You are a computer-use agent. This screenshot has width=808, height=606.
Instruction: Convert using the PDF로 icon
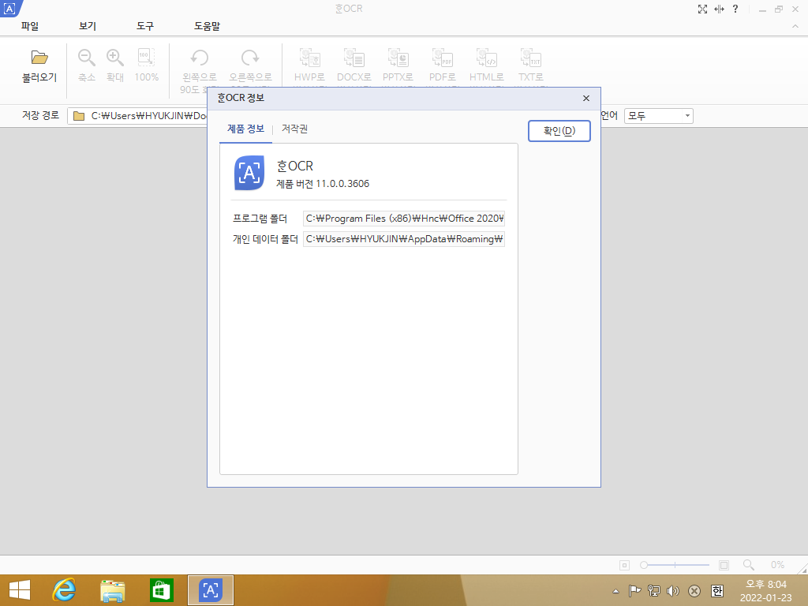(x=442, y=58)
